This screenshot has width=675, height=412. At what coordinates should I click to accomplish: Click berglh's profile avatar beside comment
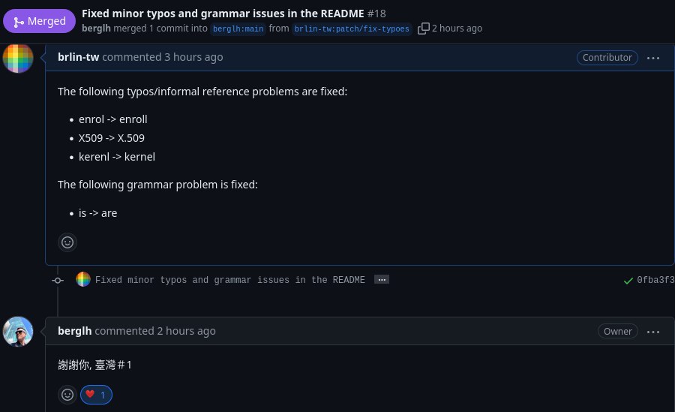point(18,331)
